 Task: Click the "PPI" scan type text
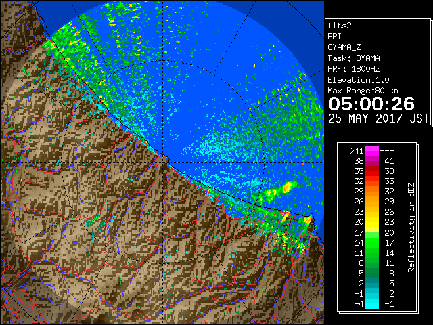pyautogui.click(x=334, y=37)
